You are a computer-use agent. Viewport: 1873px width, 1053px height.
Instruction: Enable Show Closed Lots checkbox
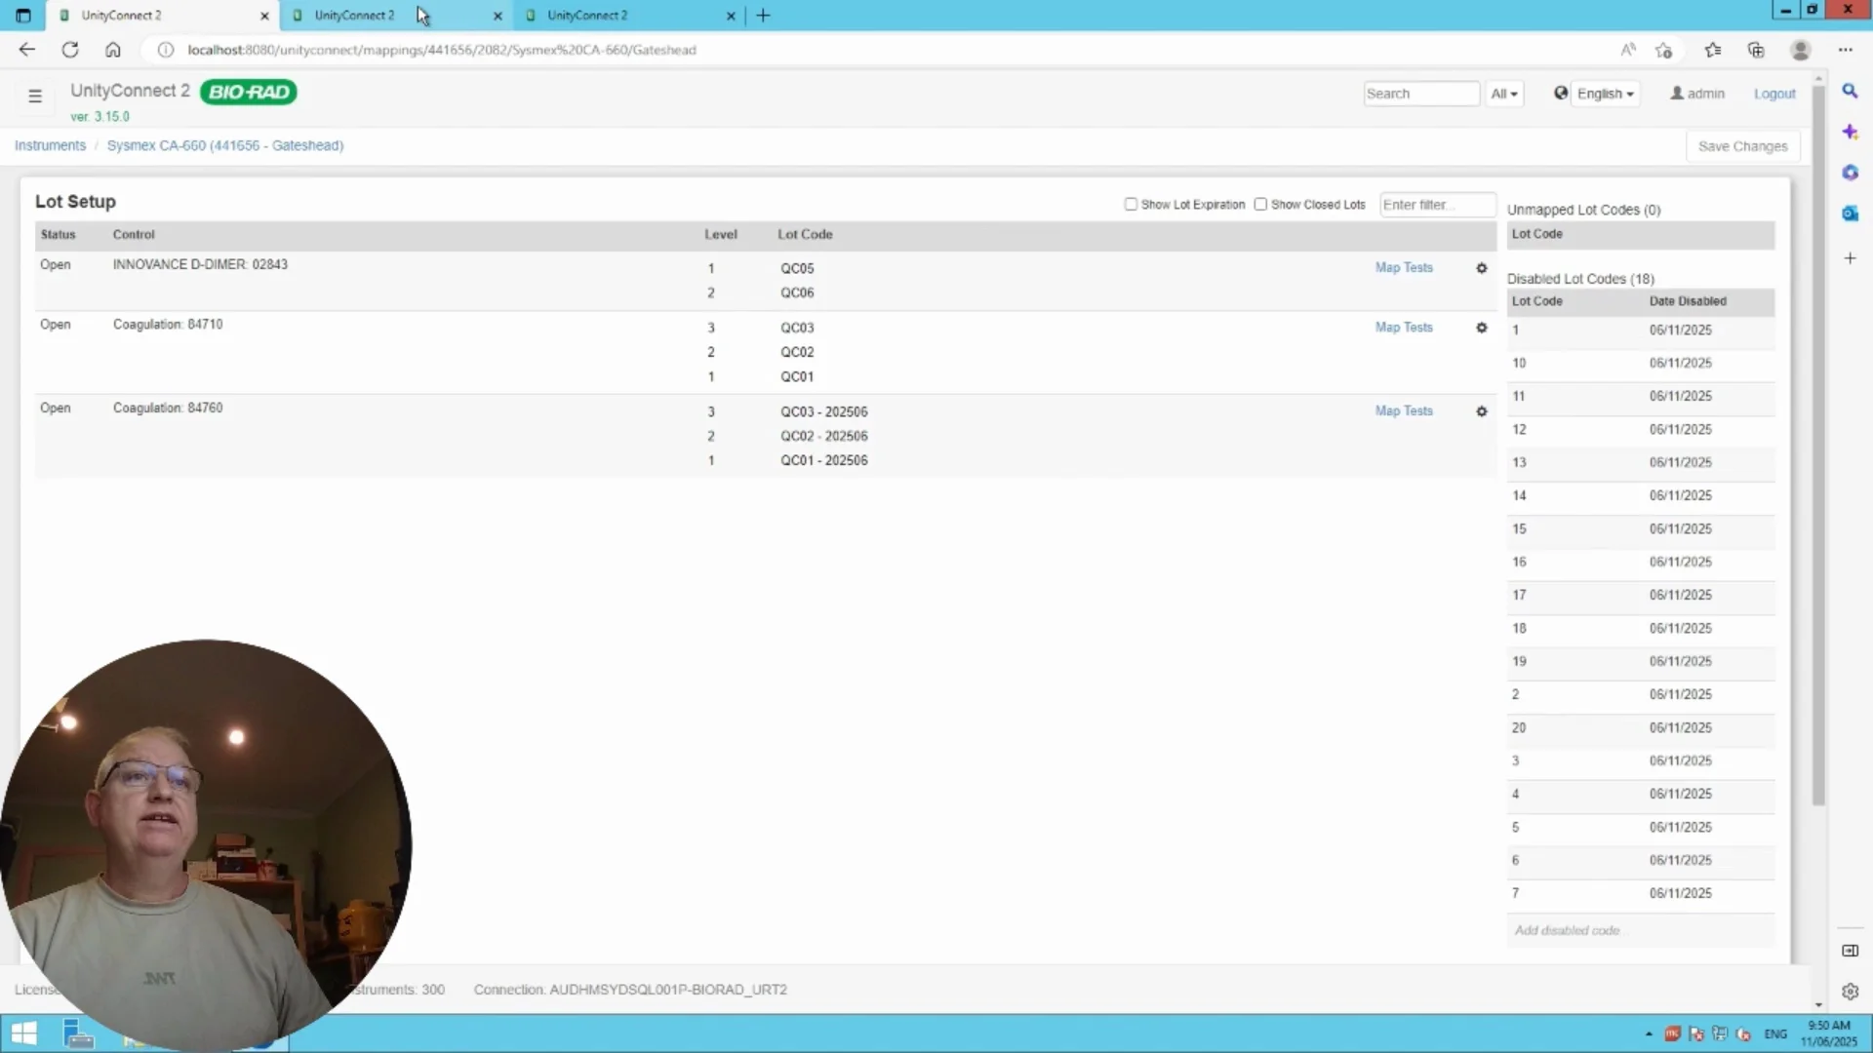click(x=1260, y=205)
